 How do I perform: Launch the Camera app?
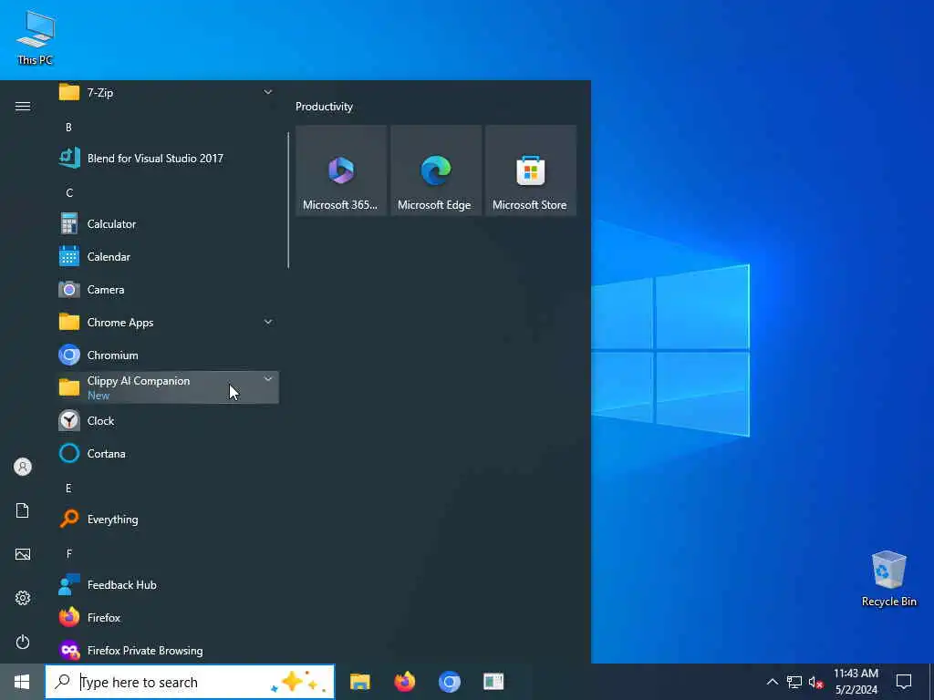[x=167, y=289]
